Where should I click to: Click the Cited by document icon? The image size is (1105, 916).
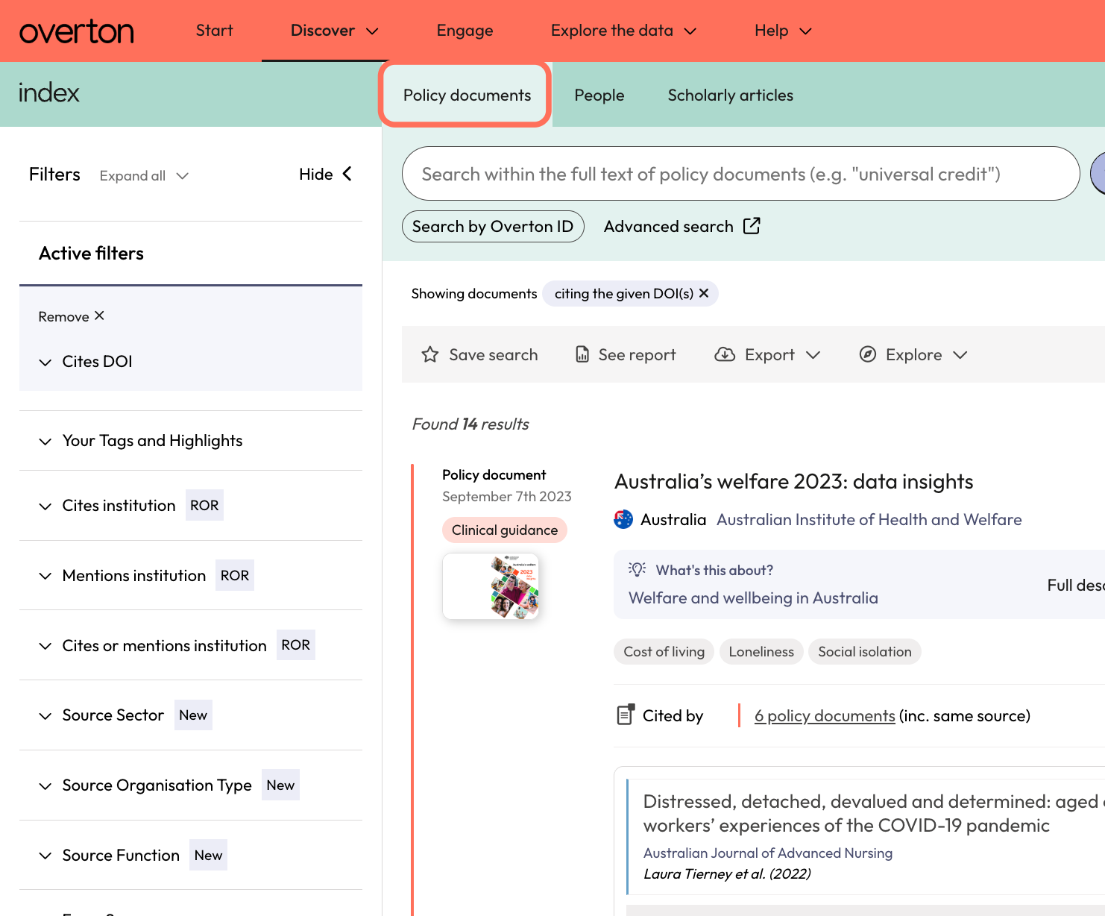coord(626,715)
